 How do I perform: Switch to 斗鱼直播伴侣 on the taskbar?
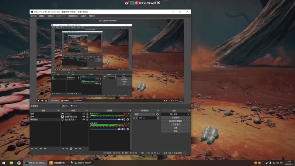coord(59,163)
